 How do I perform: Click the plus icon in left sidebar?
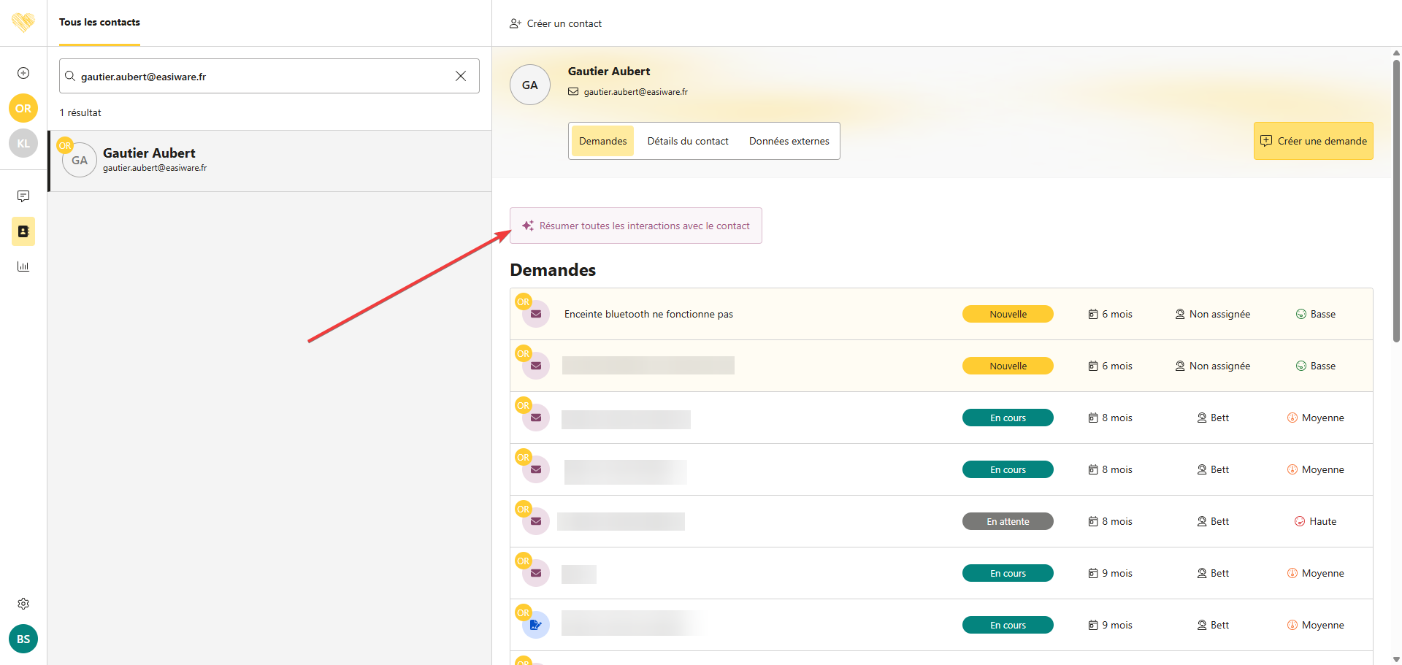pos(23,73)
